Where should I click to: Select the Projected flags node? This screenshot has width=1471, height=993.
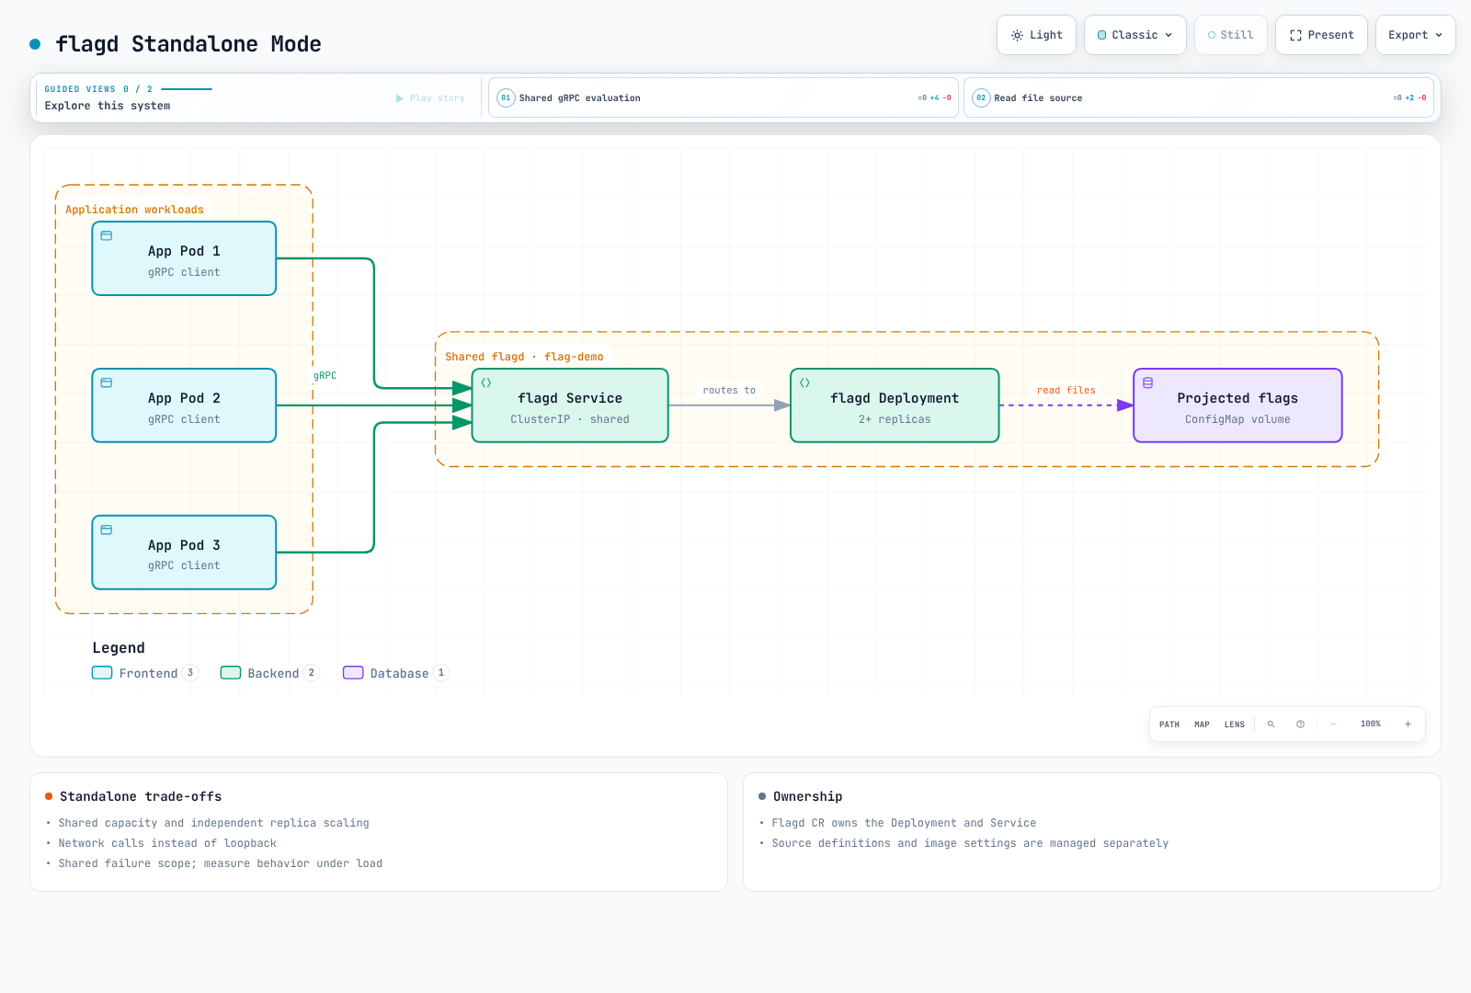[x=1237, y=405]
